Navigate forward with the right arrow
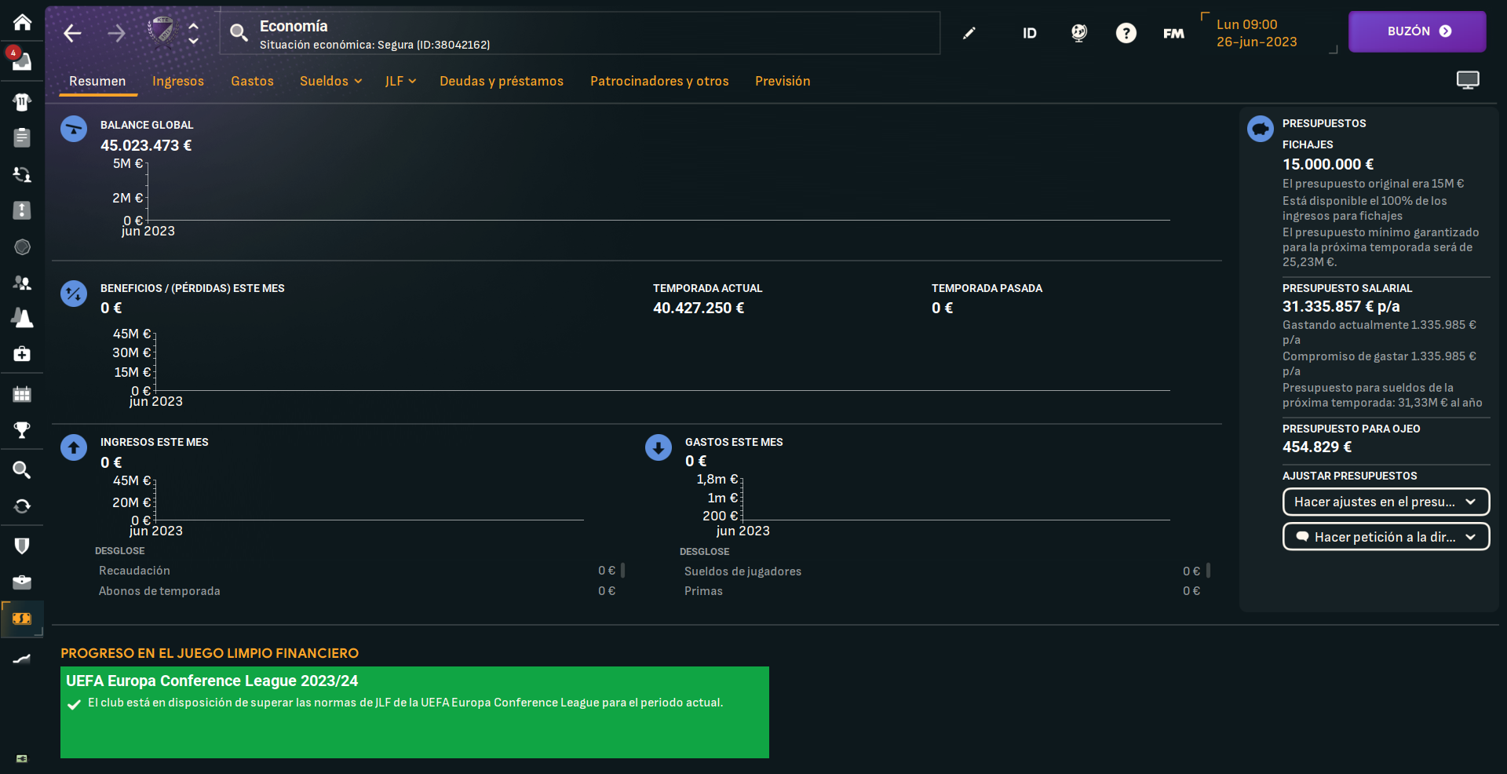This screenshot has width=1507, height=774. tap(116, 33)
